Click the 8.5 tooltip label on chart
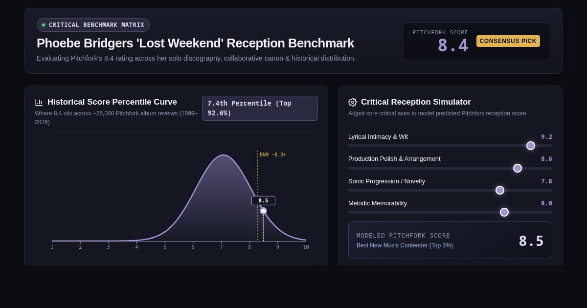587x308 pixels. pyautogui.click(x=263, y=200)
